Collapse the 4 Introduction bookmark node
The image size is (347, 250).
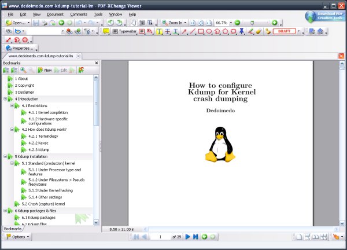(x=5, y=99)
